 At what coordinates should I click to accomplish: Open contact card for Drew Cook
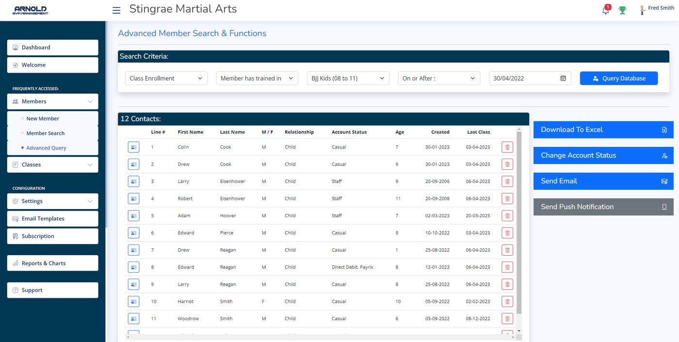coord(133,164)
